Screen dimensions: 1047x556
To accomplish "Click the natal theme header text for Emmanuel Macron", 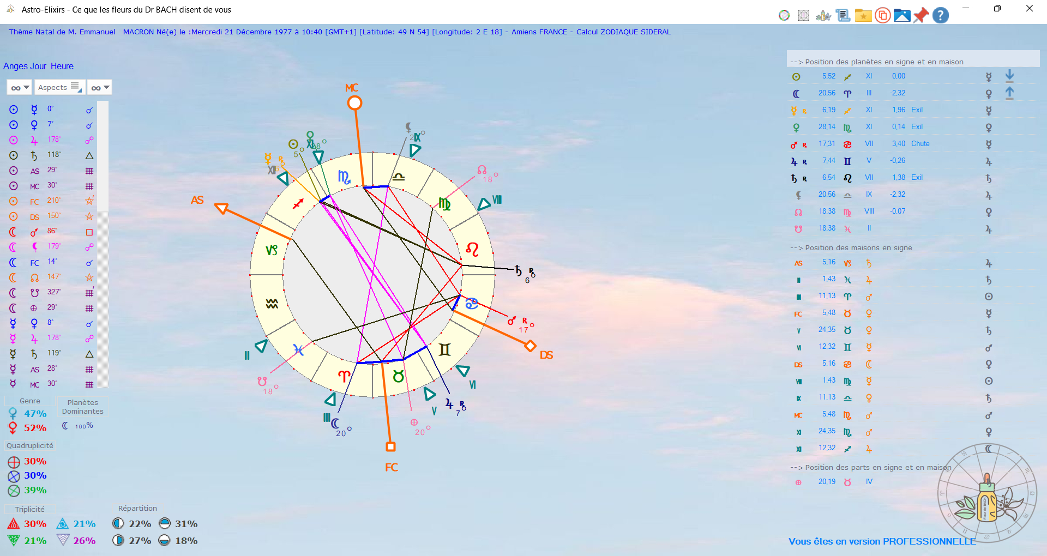I will coord(340,32).
